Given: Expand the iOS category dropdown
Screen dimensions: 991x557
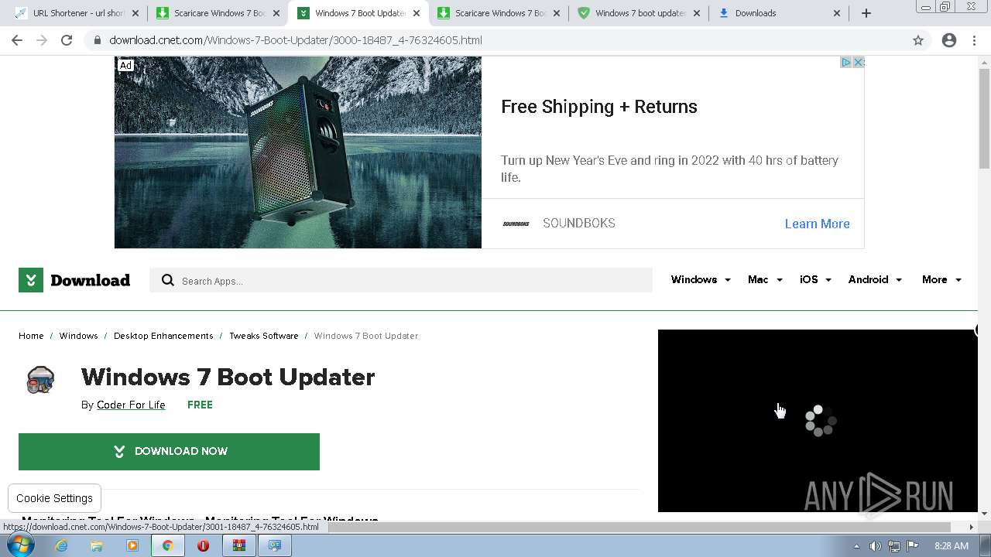Looking at the screenshot, I should click(x=815, y=279).
